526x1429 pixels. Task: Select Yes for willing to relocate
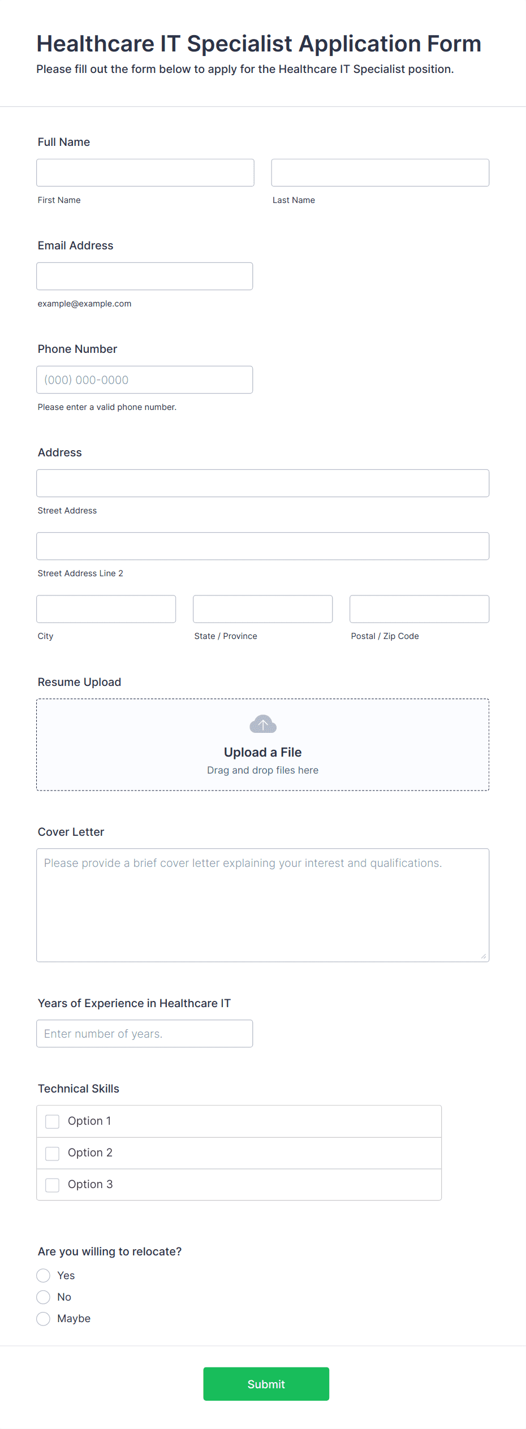click(44, 1275)
